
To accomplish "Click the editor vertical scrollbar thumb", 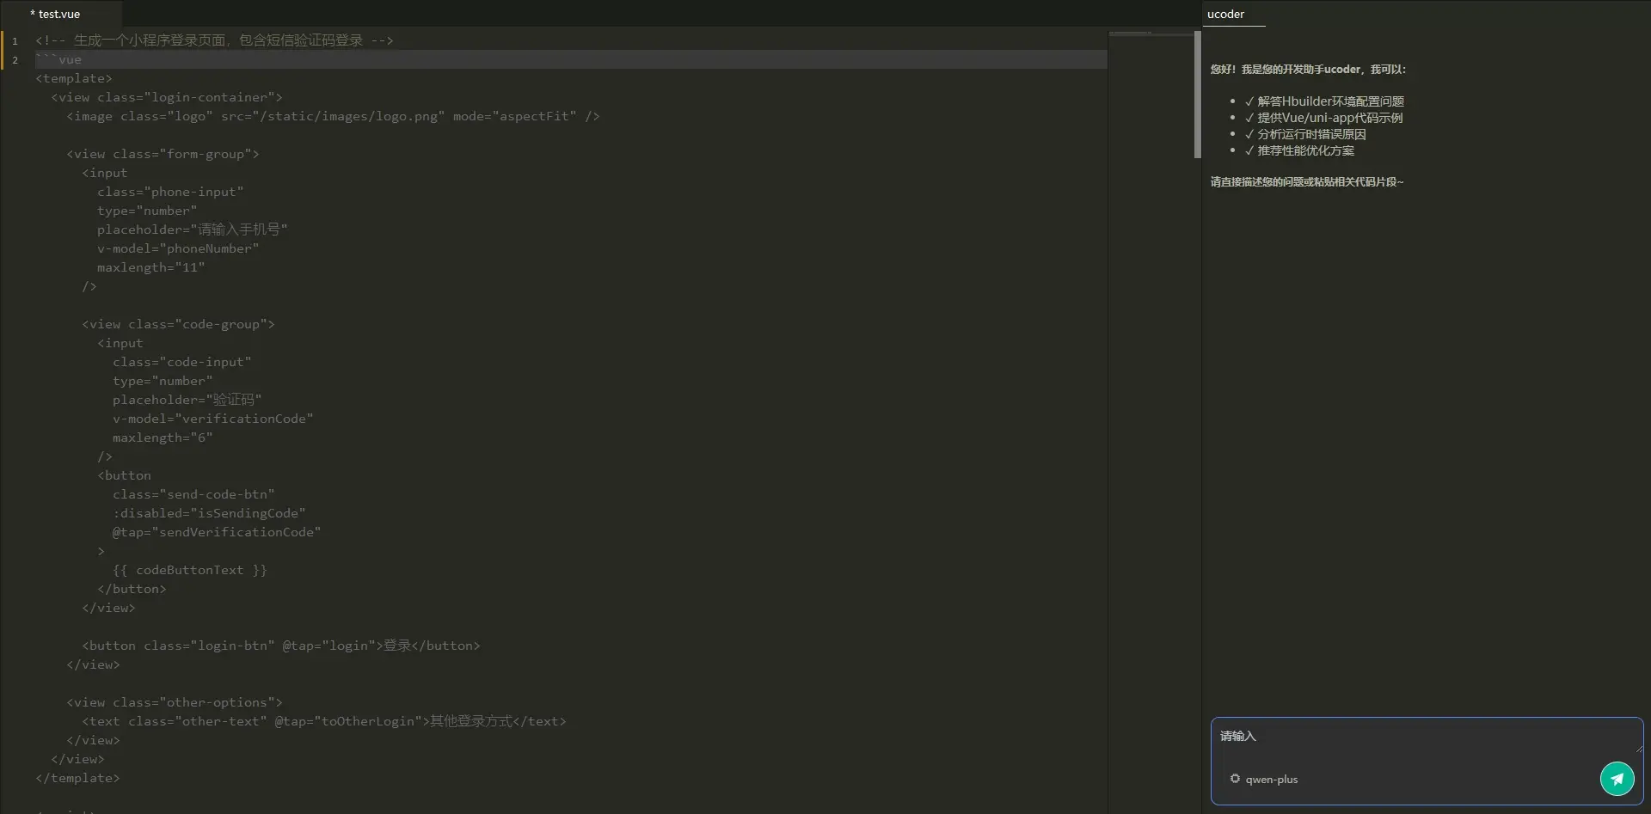I will tap(1197, 95).
